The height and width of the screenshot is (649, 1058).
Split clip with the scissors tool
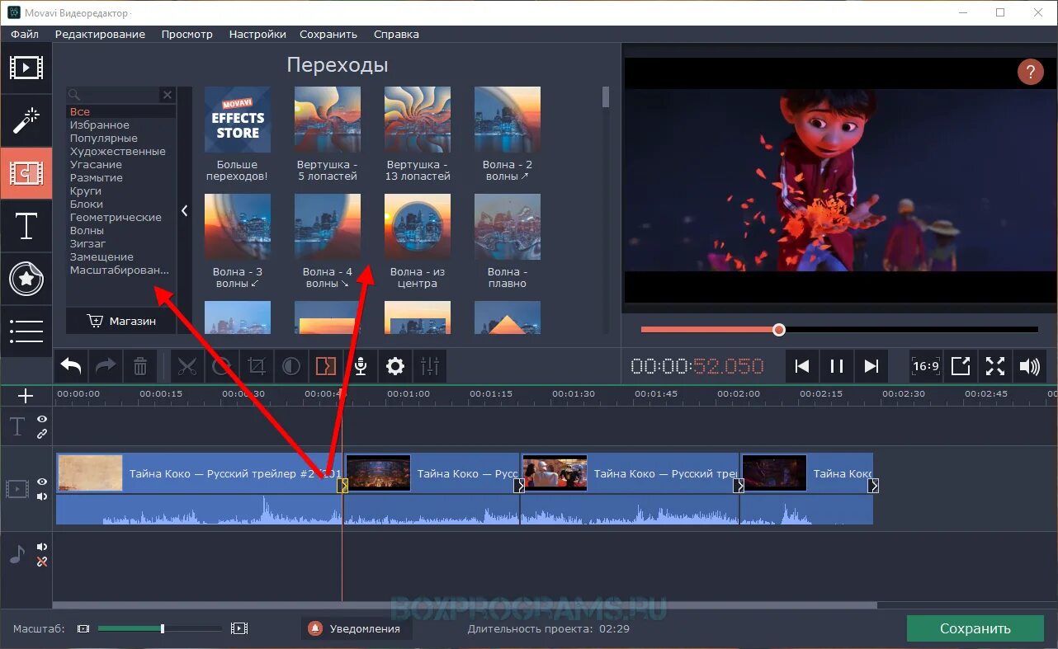[188, 366]
